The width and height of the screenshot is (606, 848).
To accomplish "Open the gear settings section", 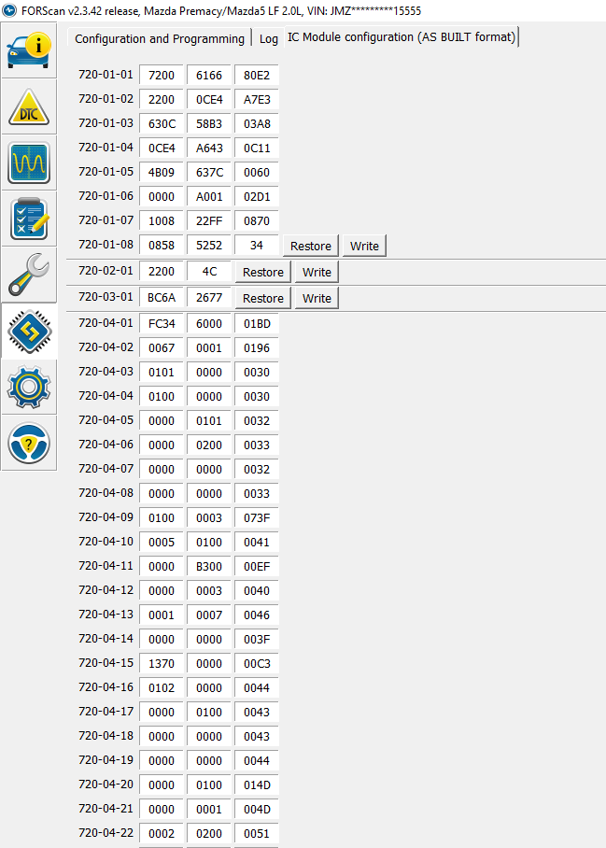I will pos(29,387).
